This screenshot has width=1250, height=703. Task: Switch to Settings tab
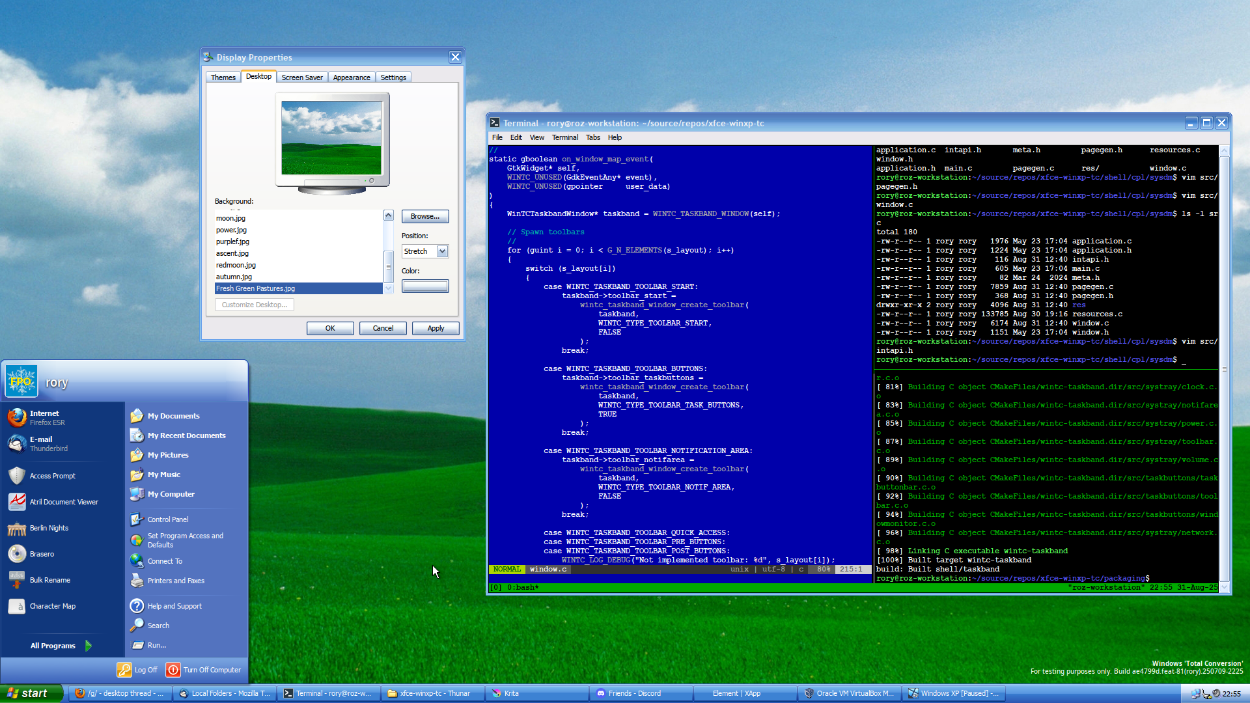[x=393, y=77]
